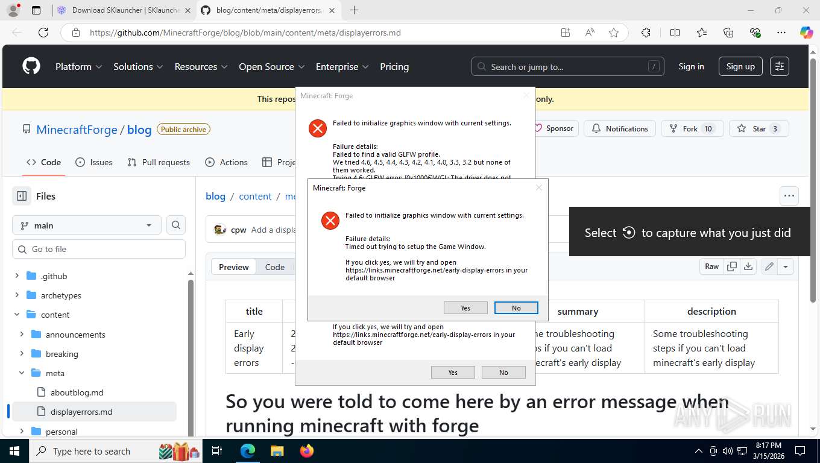This screenshot has width=820, height=463.
Task: Expand Enterprise menu on GitHub header
Action: coord(342,66)
